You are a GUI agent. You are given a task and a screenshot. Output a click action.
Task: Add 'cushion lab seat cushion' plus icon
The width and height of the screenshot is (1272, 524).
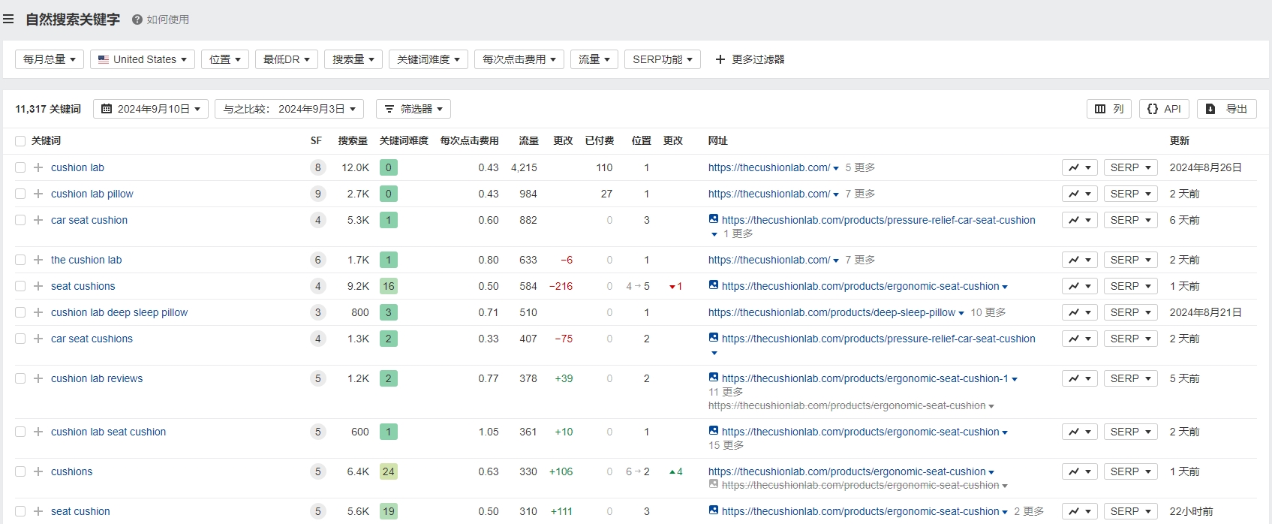coord(38,432)
